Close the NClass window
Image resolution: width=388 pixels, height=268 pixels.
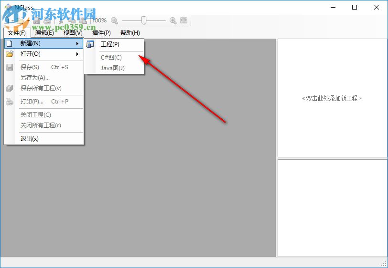tap(377, 7)
